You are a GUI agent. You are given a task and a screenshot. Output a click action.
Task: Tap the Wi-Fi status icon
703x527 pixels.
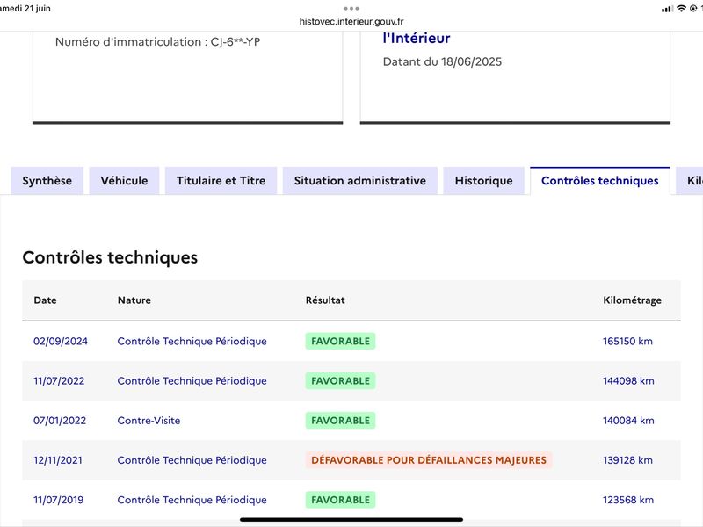[682, 8]
